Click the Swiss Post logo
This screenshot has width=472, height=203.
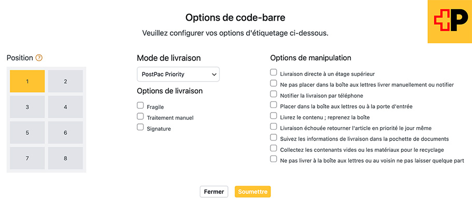pos(450,22)
